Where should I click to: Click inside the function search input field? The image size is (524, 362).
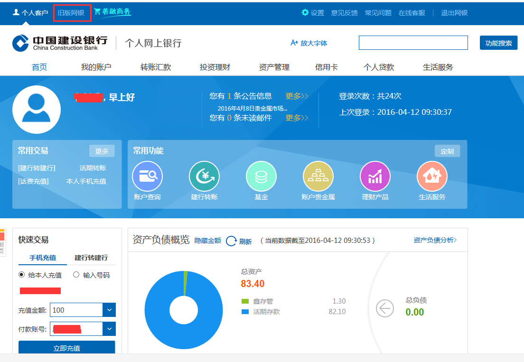pyautogui.click(x=413, y=43)
